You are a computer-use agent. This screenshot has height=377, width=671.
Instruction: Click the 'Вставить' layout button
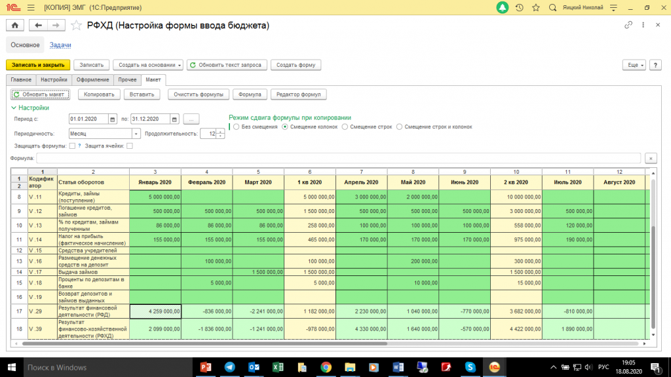click(142, 94)
